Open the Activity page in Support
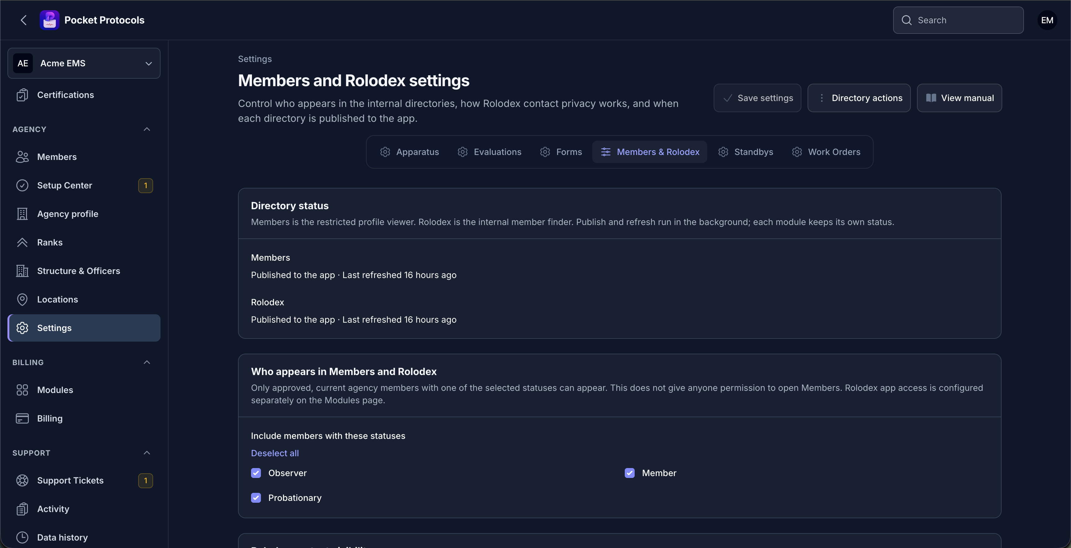This screenshot has width=1071, height=548. [84, 509]
